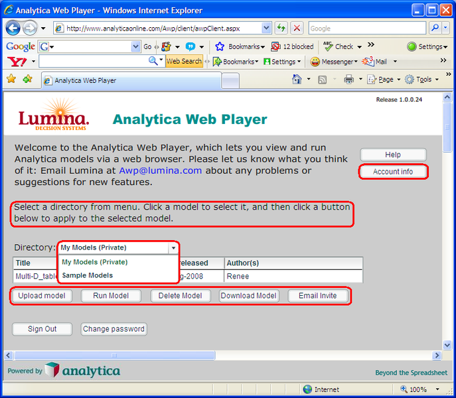Click the Go button in Google toolbar
456x398 pixels.
(147, 46)
